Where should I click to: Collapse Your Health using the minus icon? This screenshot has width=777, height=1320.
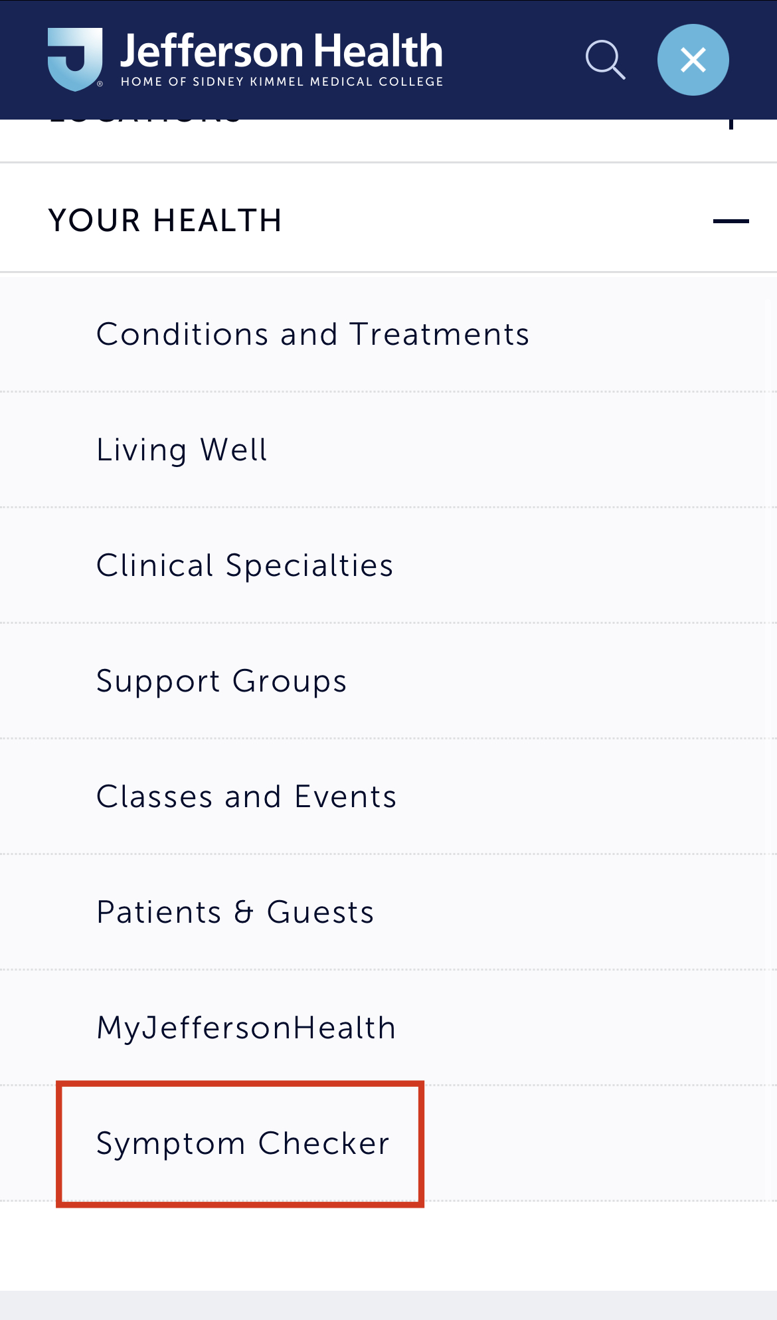pos(731,221)
